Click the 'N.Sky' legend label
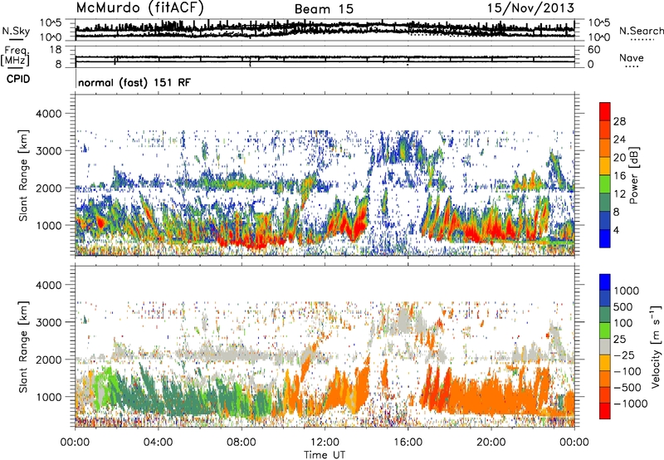Image resolution: width=664 pixels, height=460 pixels. click(x=16, y=31)
